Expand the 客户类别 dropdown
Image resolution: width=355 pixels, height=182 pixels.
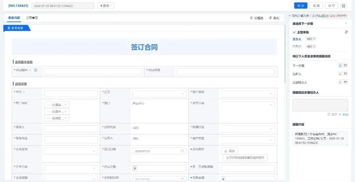coord(248,94)
